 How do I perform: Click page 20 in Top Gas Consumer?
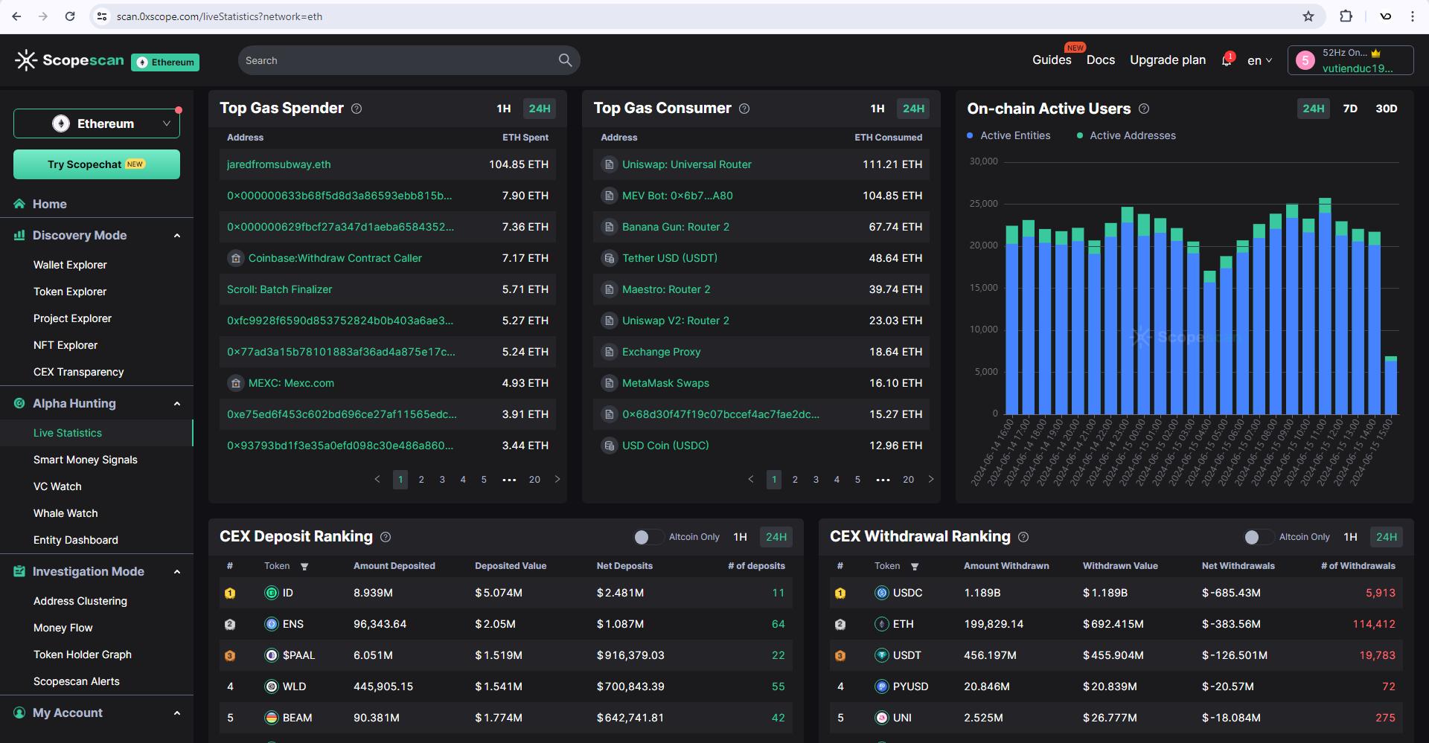tap(908, 480)
